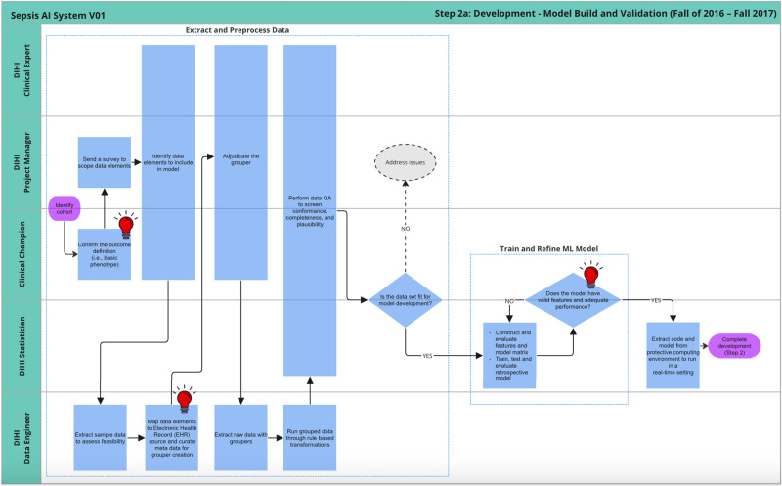Click the lightbulb above Map data elements box
Image resolution: width=782 pixels, height=486 pixels.
(184, 395)
